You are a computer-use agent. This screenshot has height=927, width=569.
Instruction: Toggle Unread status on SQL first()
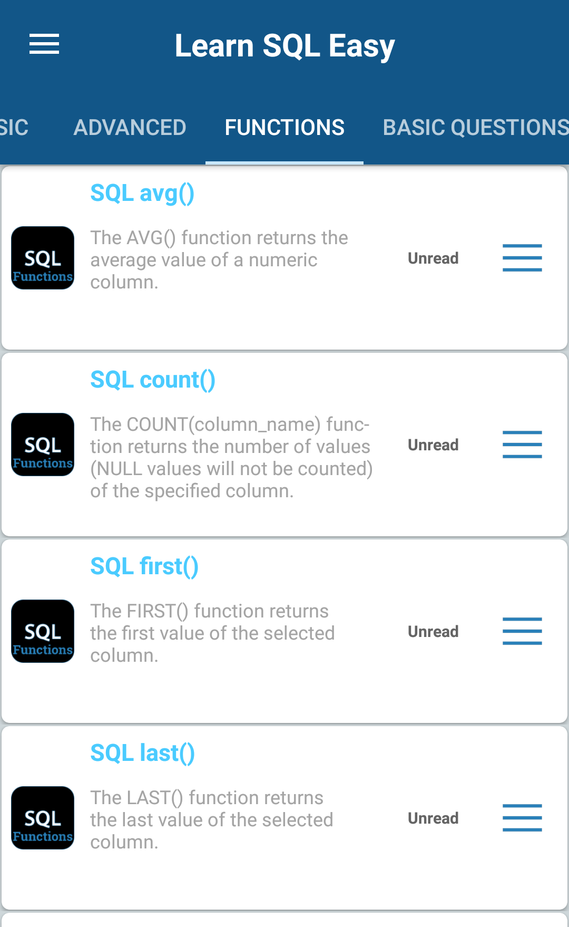(433, 632)
